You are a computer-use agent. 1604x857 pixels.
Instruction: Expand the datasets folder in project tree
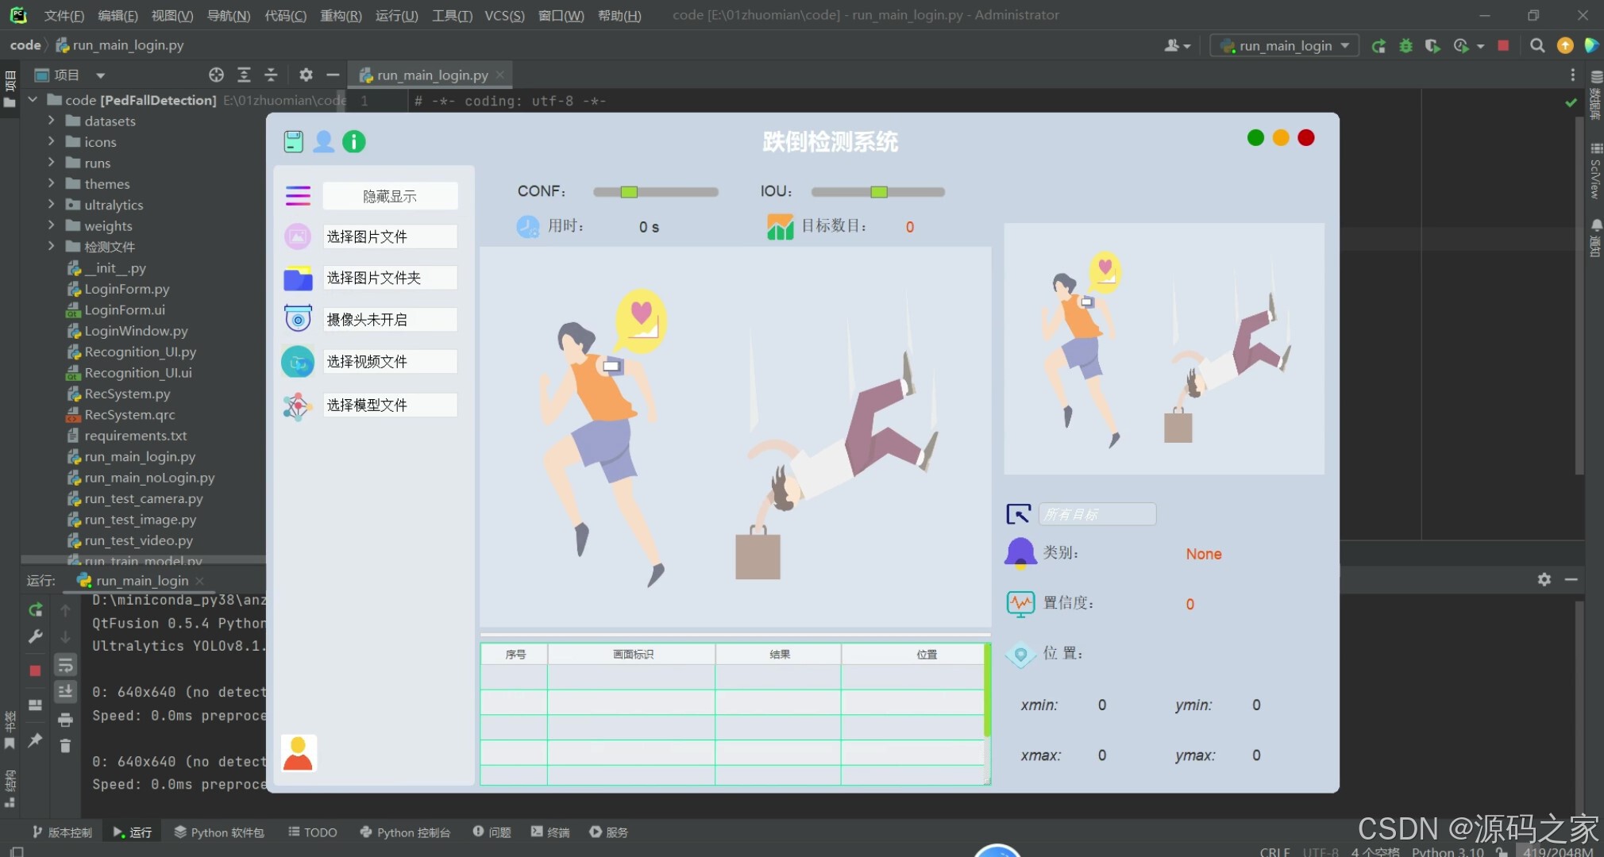point(52,121)
